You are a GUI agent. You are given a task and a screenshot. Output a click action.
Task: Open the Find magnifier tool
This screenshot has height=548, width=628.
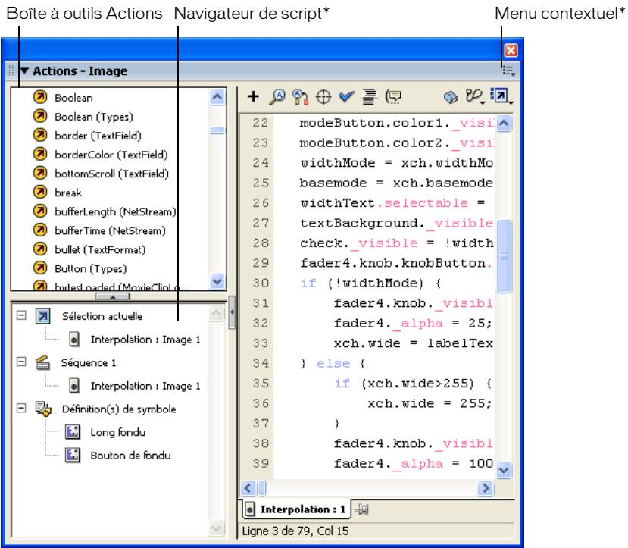[x=277, y=96]
